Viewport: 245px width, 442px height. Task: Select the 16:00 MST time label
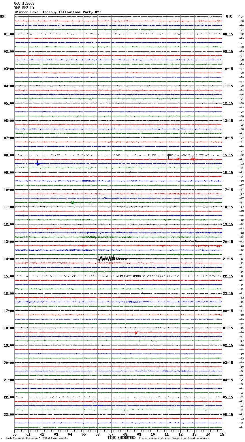click(x=9, y=294)
